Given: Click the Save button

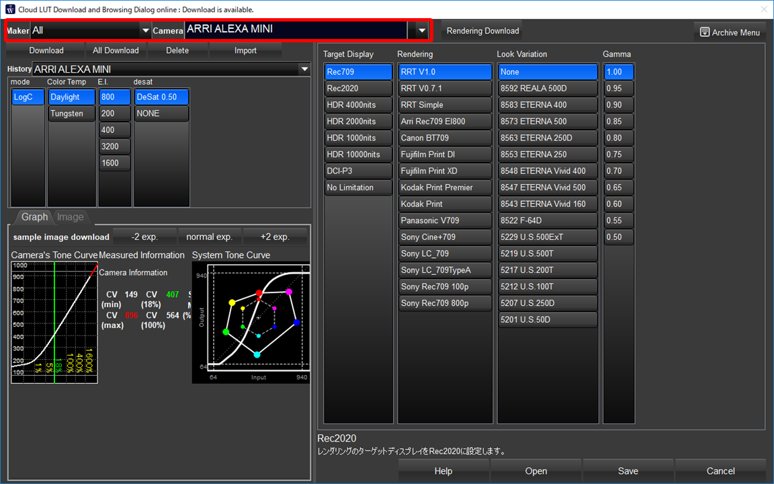Looking at the screenshot, I should (628, 471).
